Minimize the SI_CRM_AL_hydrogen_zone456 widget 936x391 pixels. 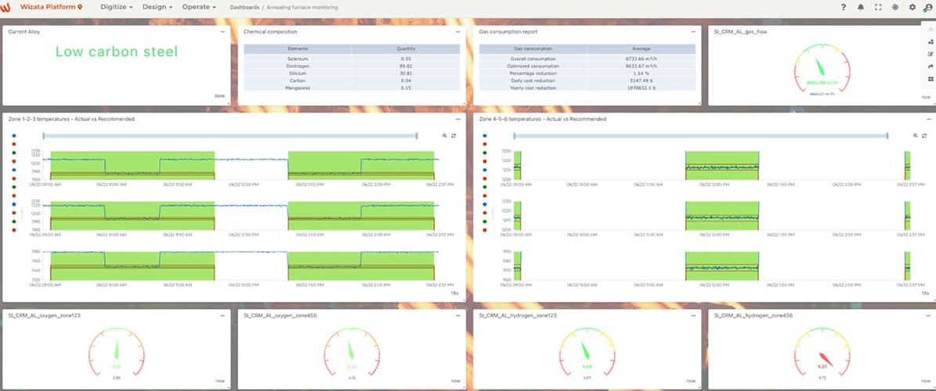point(928,314)
